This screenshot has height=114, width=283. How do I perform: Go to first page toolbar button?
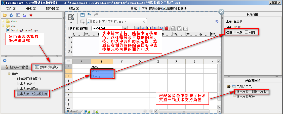(137, 28)
